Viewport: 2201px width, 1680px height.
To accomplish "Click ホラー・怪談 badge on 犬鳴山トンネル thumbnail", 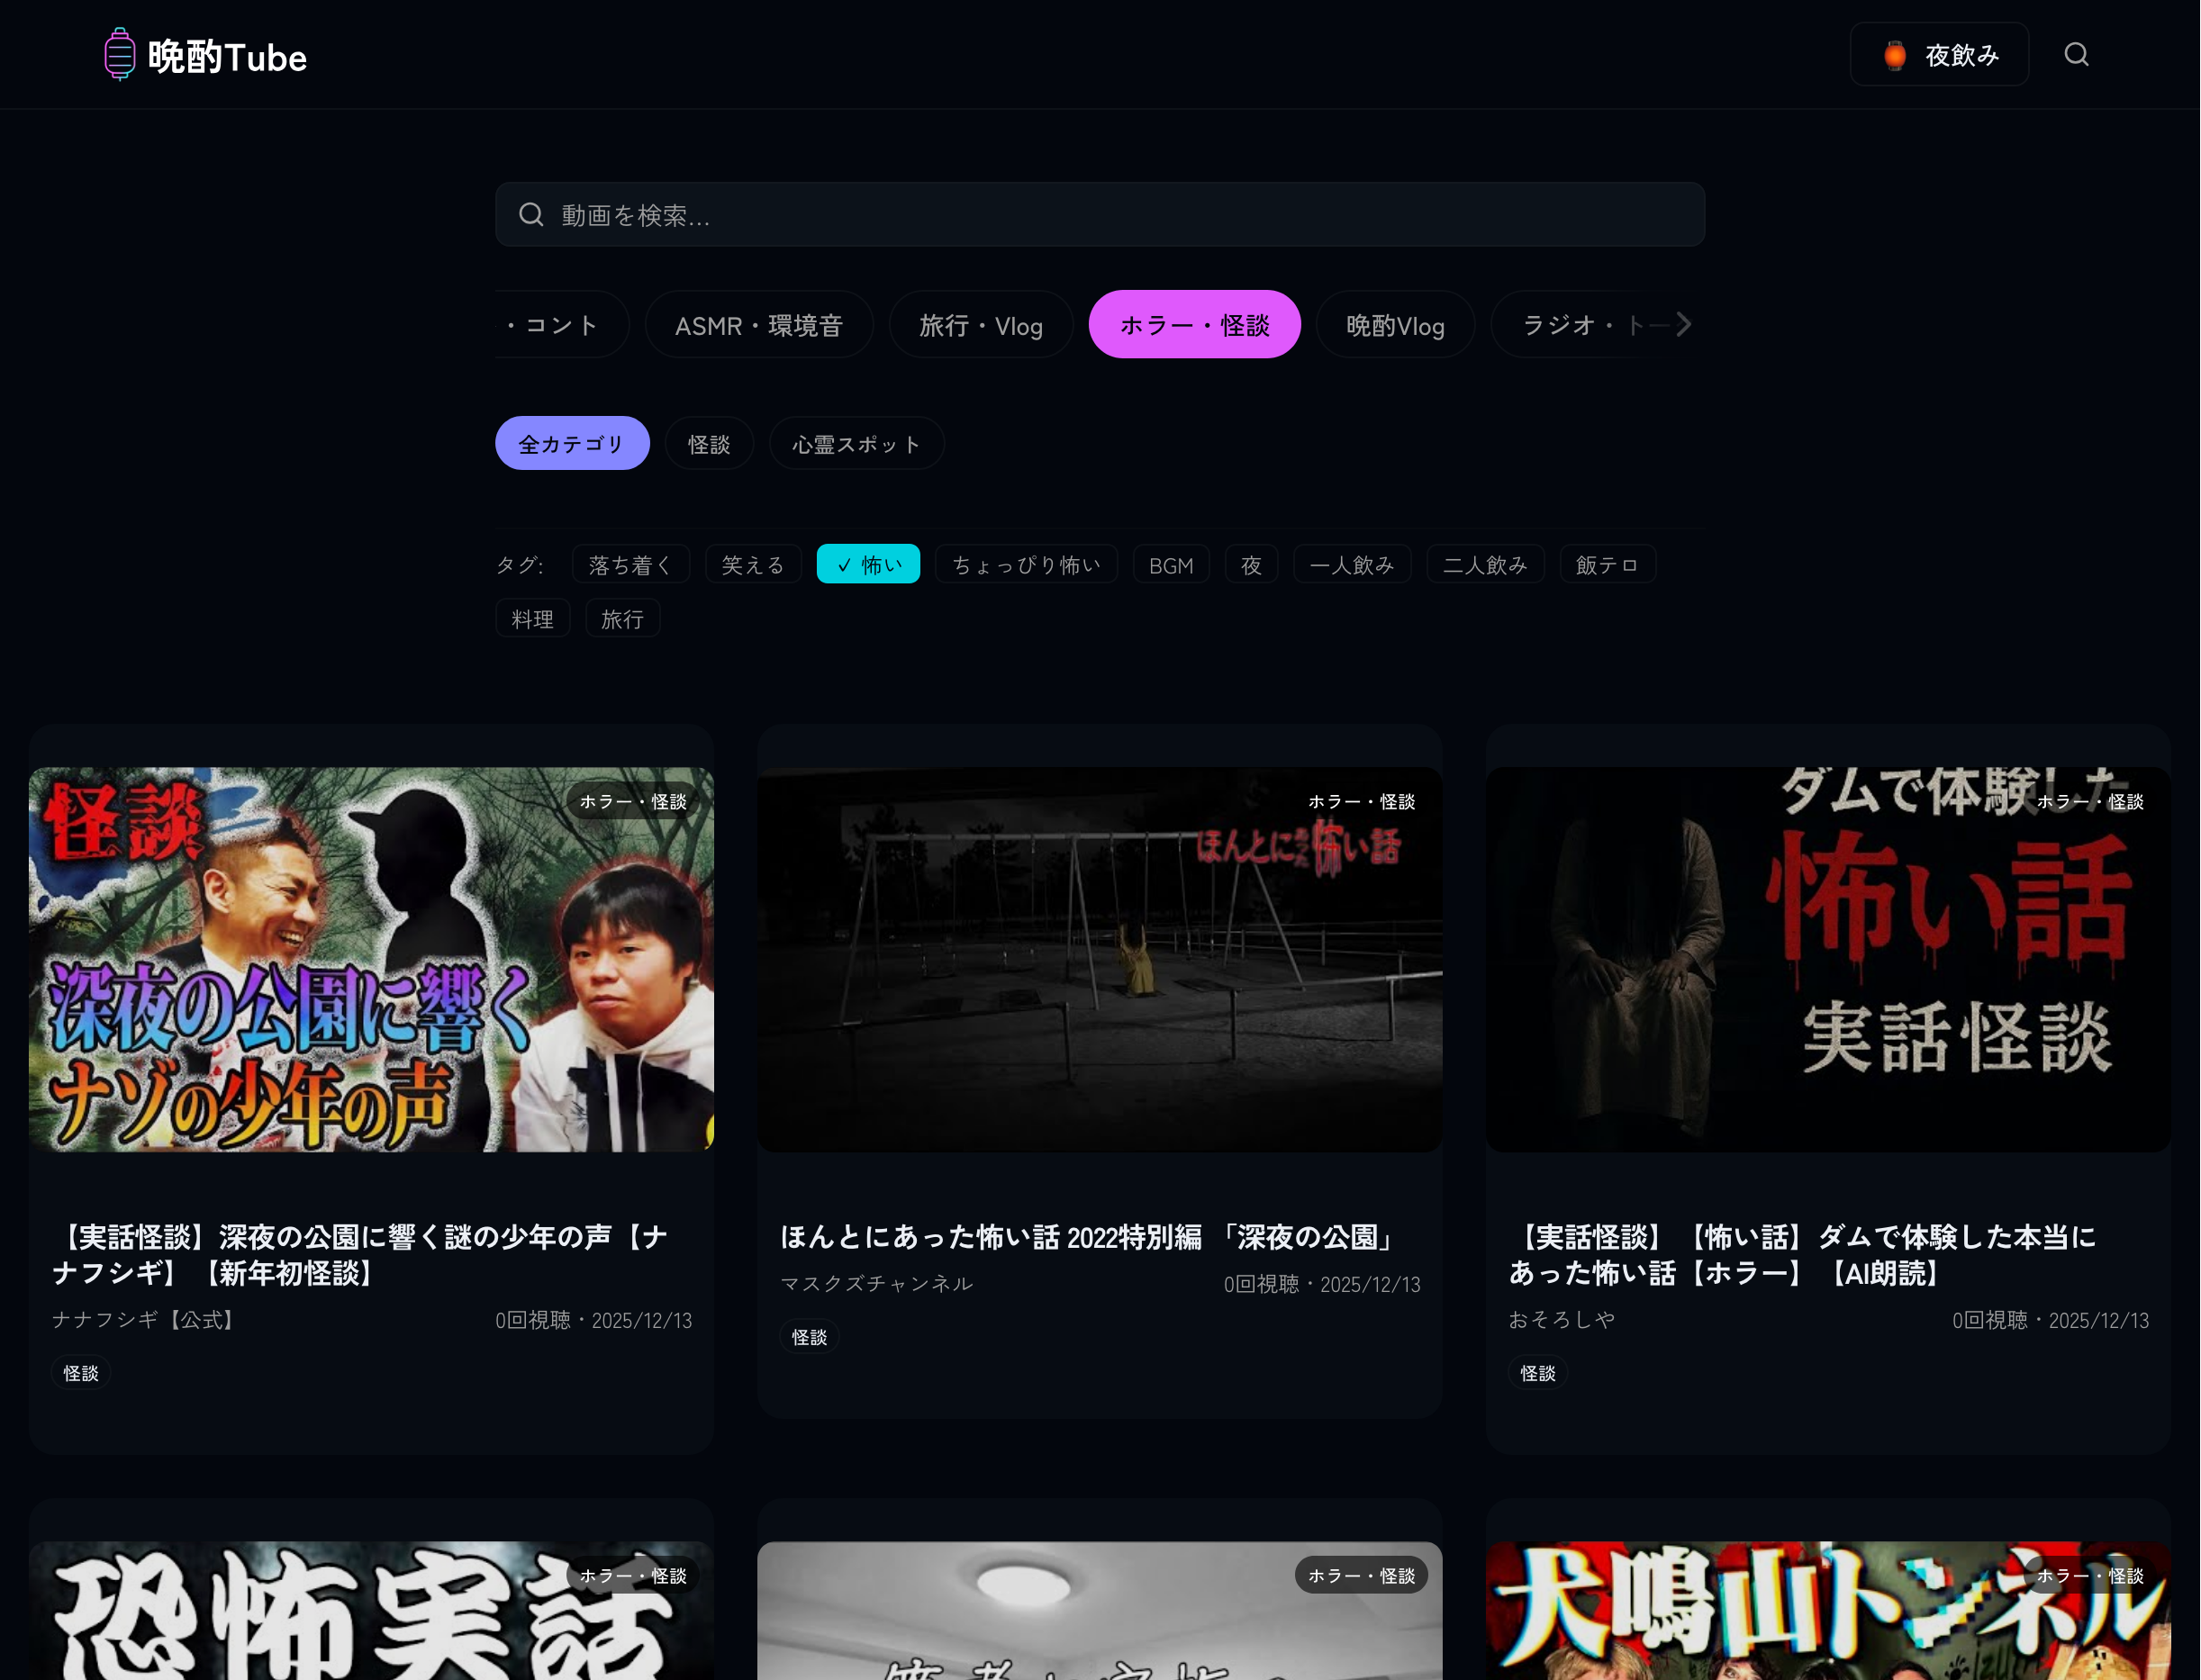I will coord(2089,1575).
